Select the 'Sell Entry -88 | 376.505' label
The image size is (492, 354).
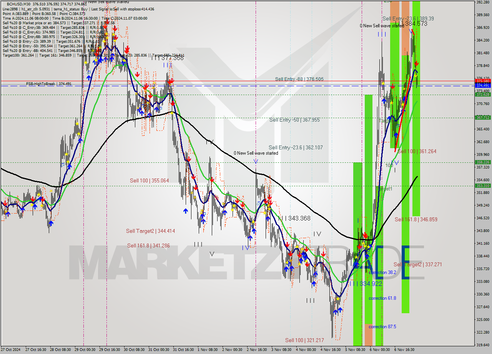[299, 79]
